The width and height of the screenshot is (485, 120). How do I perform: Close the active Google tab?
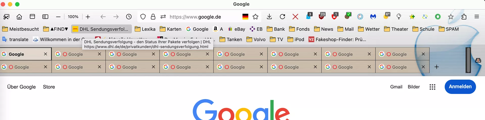coord(45,54)
